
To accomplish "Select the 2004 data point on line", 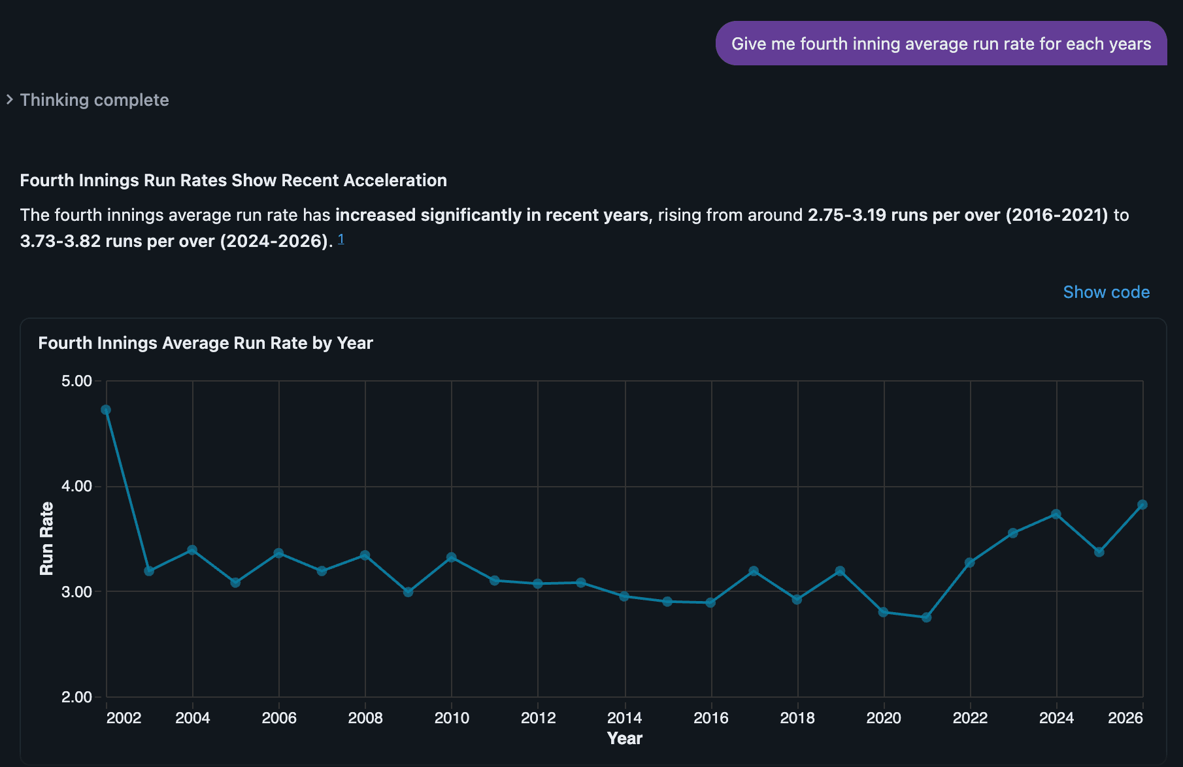I will (192, 550).
